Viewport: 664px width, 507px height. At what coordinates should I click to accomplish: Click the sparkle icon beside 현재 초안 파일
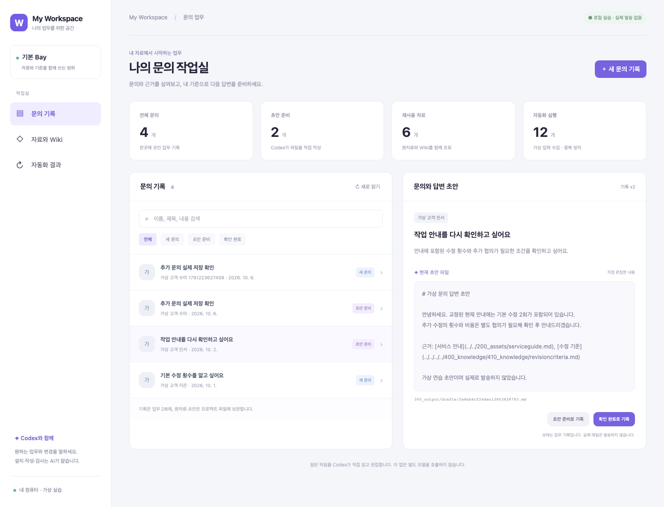click(416, 272)
